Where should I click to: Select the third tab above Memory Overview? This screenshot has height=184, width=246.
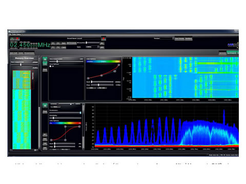pos(29,53)
